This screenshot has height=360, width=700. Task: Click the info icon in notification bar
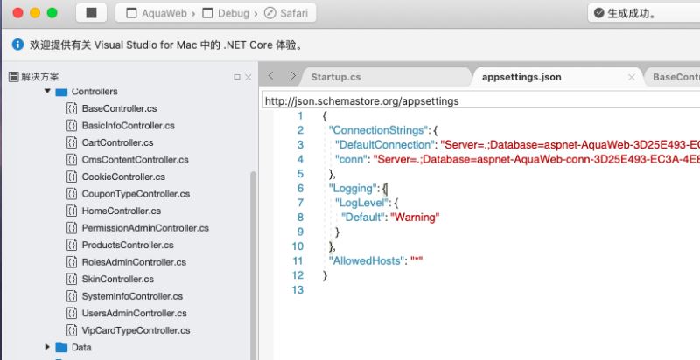point(17,45)
